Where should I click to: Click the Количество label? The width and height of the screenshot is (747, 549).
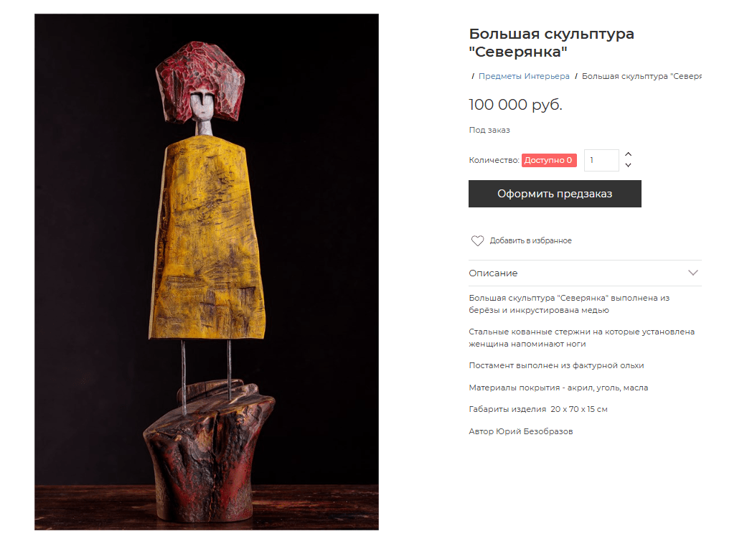pos(494,160)
